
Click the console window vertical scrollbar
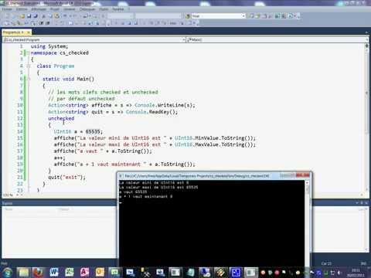(x=307, y=222)
